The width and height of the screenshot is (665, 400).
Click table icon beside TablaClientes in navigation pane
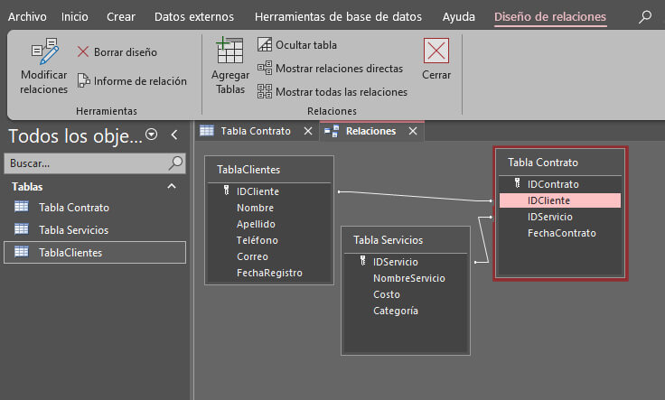click(21, 252)
